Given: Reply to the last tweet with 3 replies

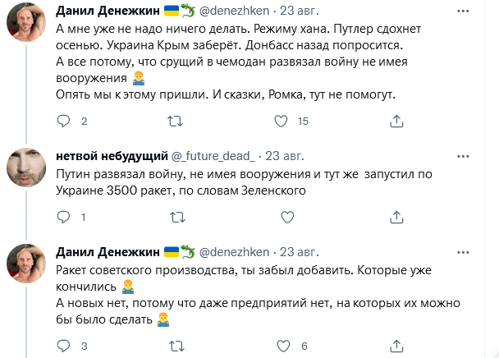Looking at the screenshot, I should (x=65, y=345).
